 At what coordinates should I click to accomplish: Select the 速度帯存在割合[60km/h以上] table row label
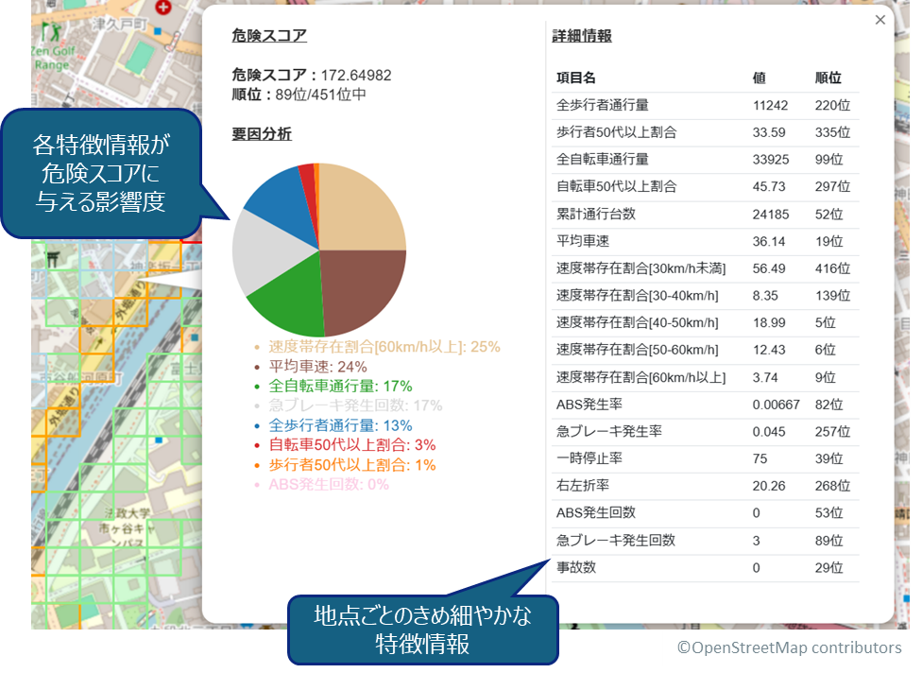click(x=640, y=377)
